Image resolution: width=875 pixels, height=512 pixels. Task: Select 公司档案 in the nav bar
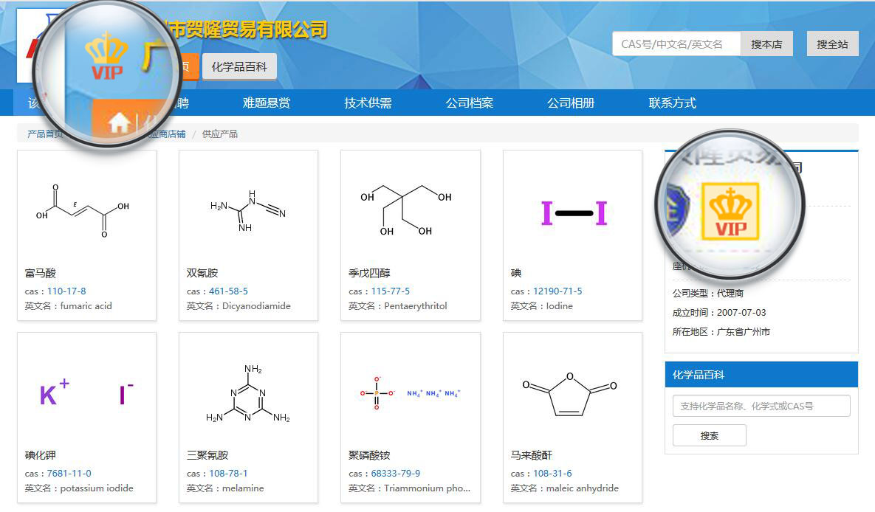point(469,103)
